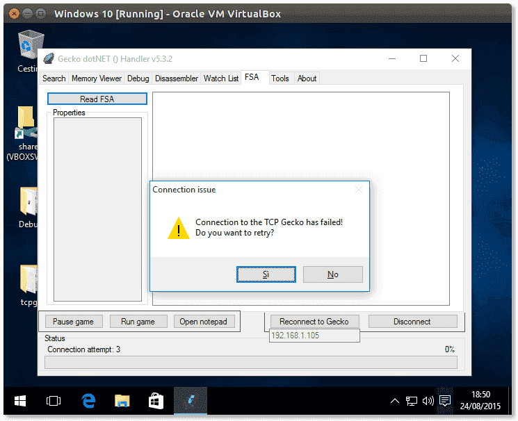This screenshot has height=421, width=518.
Task: Click the volume speaker tray icon
Action: [x=428, y=401]
